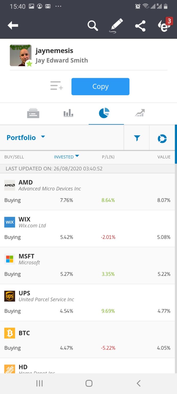Open the search function

coord(92,25)
